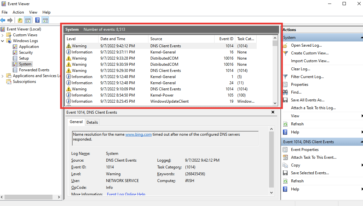The height and width of the screenshot is (206, 363).
Task: Switch to the Details tab
Action: tap(92, 122)
